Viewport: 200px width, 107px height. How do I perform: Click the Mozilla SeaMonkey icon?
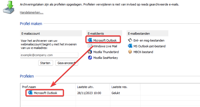pos(90,58)
